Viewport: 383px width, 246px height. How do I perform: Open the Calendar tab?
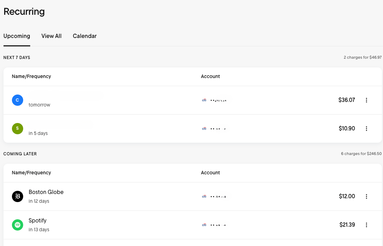[x=85, y=36]
